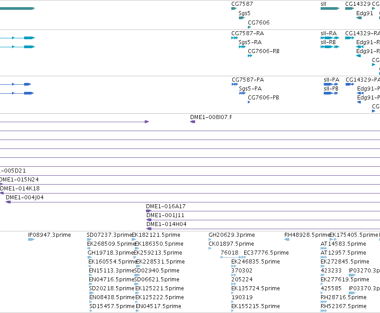Select protein Sgs5-PA
The width and height of the screenshot is (380, 313).
(251, 89)
